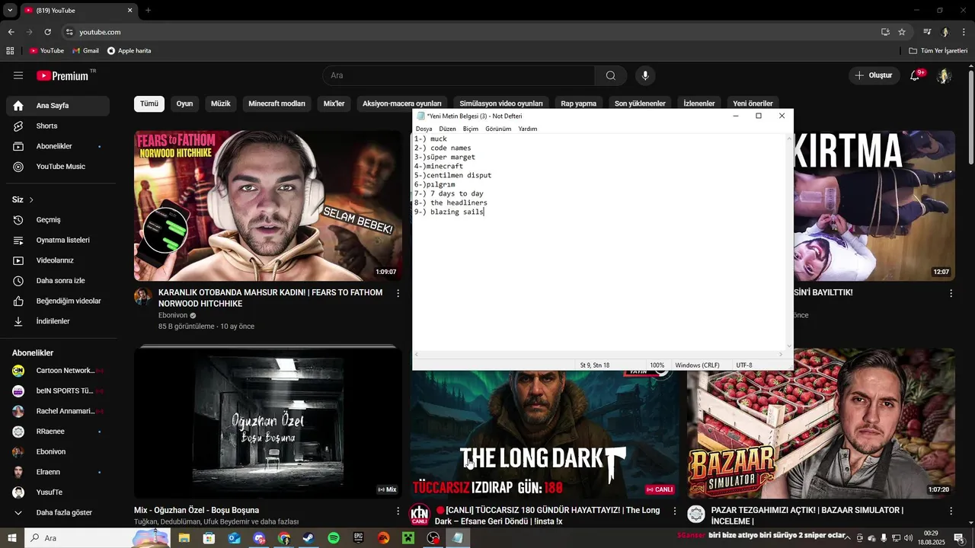Click the install app icon in address bar
The image size is (975, 548).
(885, 32)
